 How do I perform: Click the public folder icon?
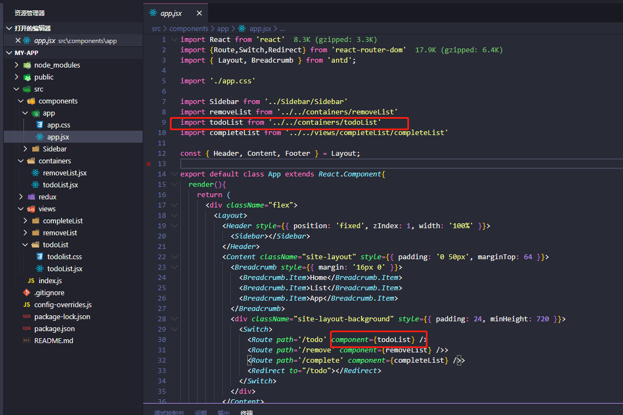(x=27, y=77)
